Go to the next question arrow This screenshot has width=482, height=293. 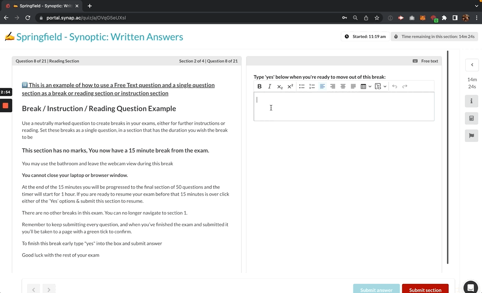pyautogui.click(x=49, y=289)
